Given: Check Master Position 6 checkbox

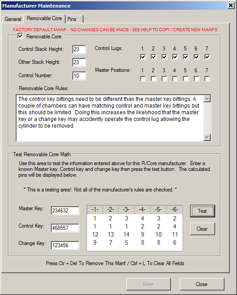Looking at the screenshot, I should click(x=196, y=79).
